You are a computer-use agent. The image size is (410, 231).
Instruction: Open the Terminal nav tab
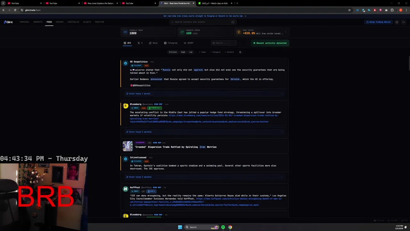[24, 22]
